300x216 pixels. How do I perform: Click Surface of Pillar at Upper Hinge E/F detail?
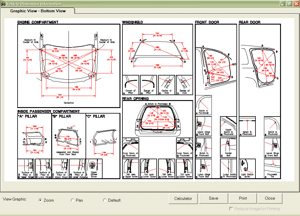[x=60, y=169]
